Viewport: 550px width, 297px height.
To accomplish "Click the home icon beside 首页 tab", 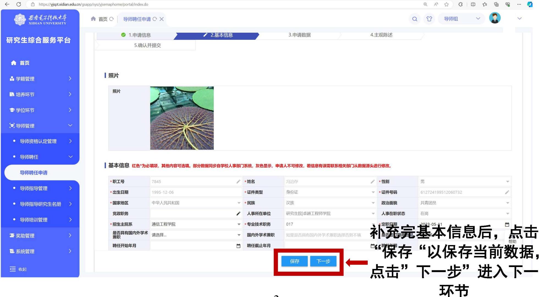I will [x=93, y=19].
